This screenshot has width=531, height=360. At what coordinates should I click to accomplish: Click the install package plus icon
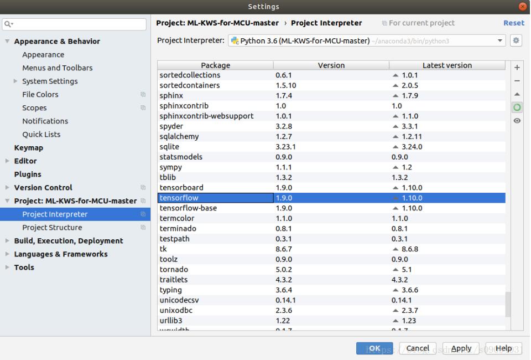(x=517, y=68)
